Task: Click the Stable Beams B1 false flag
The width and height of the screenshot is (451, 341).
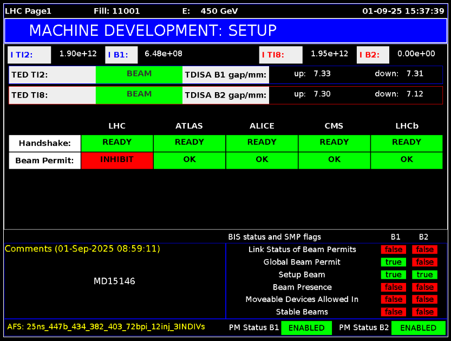Action: tap(394, 312)
